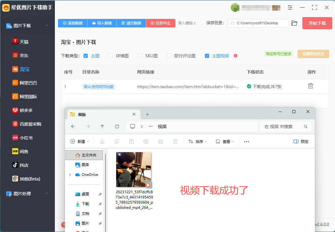Screen dimensions: 335x232
Task: Select 小红书 platform in sidebar
Action: (x=26, y=138)
